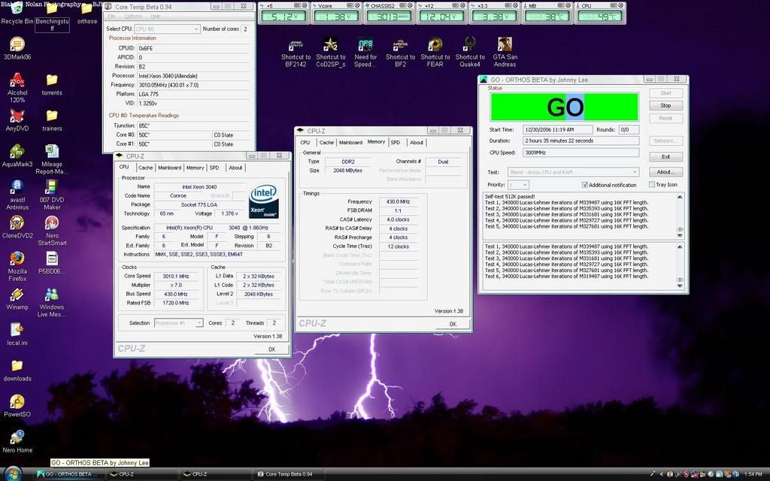Click the CHASSIS2 fan speed gadget
The height and width of the screenshot is (481, 770).
[389, 13]
